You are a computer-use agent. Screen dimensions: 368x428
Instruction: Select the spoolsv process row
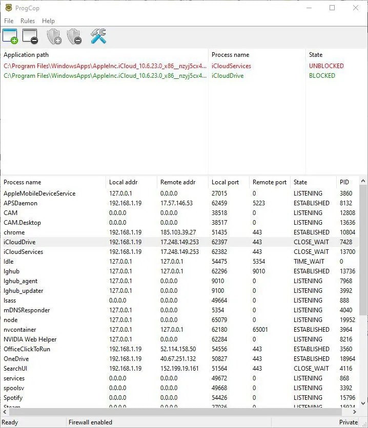tap(180, 388)
